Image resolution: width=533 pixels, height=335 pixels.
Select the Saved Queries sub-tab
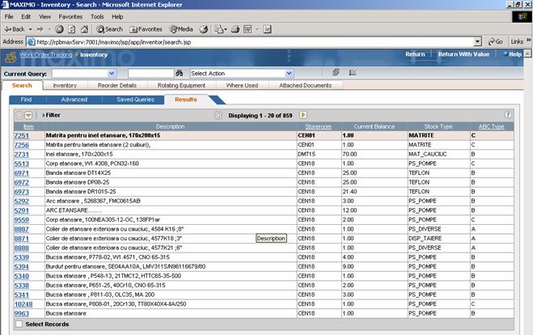pyautogui.click(x=135, y=100)
